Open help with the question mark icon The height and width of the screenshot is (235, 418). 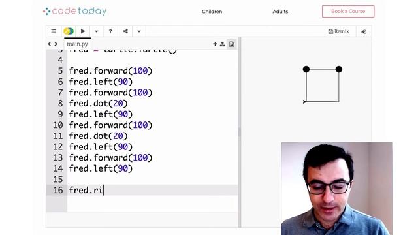(x=110, y=31)
